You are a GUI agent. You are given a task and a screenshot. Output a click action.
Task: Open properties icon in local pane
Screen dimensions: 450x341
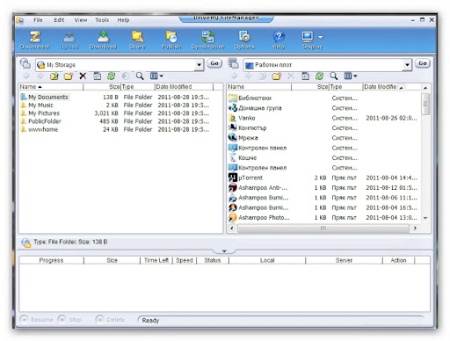tap(305, 76)
